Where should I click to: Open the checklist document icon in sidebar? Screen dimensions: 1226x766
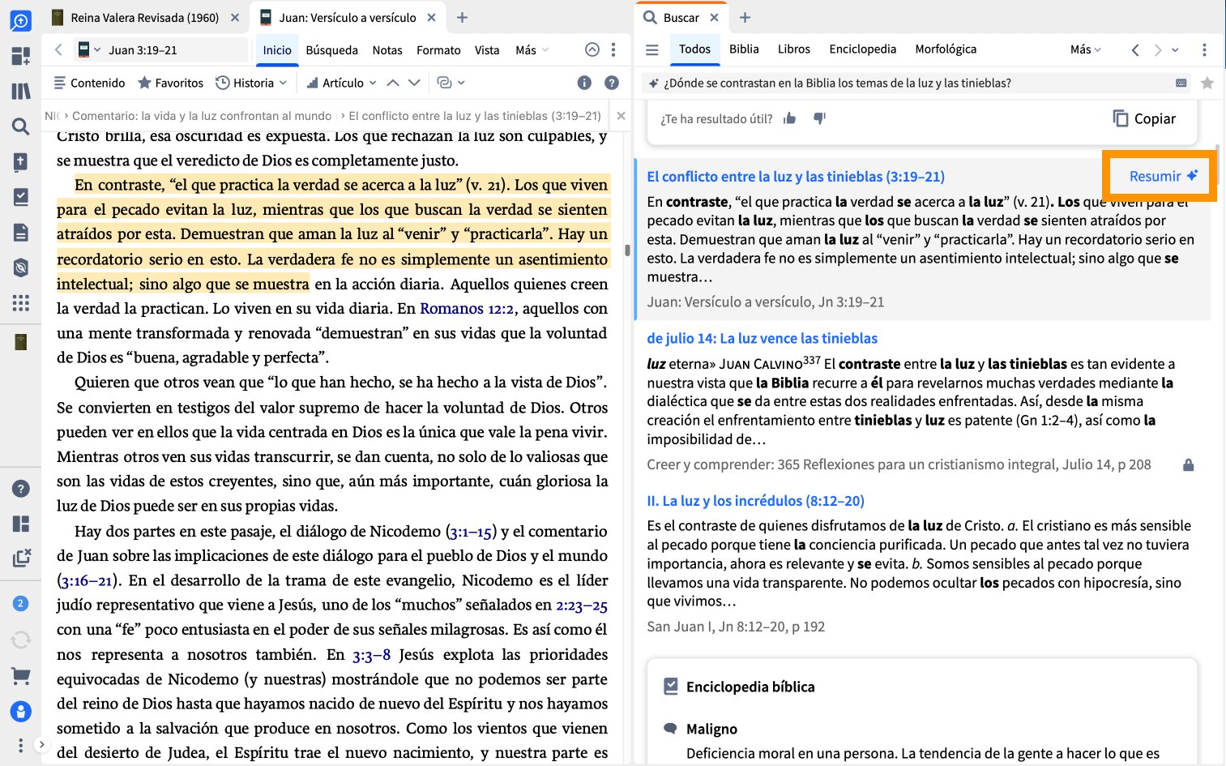[20, 197]
